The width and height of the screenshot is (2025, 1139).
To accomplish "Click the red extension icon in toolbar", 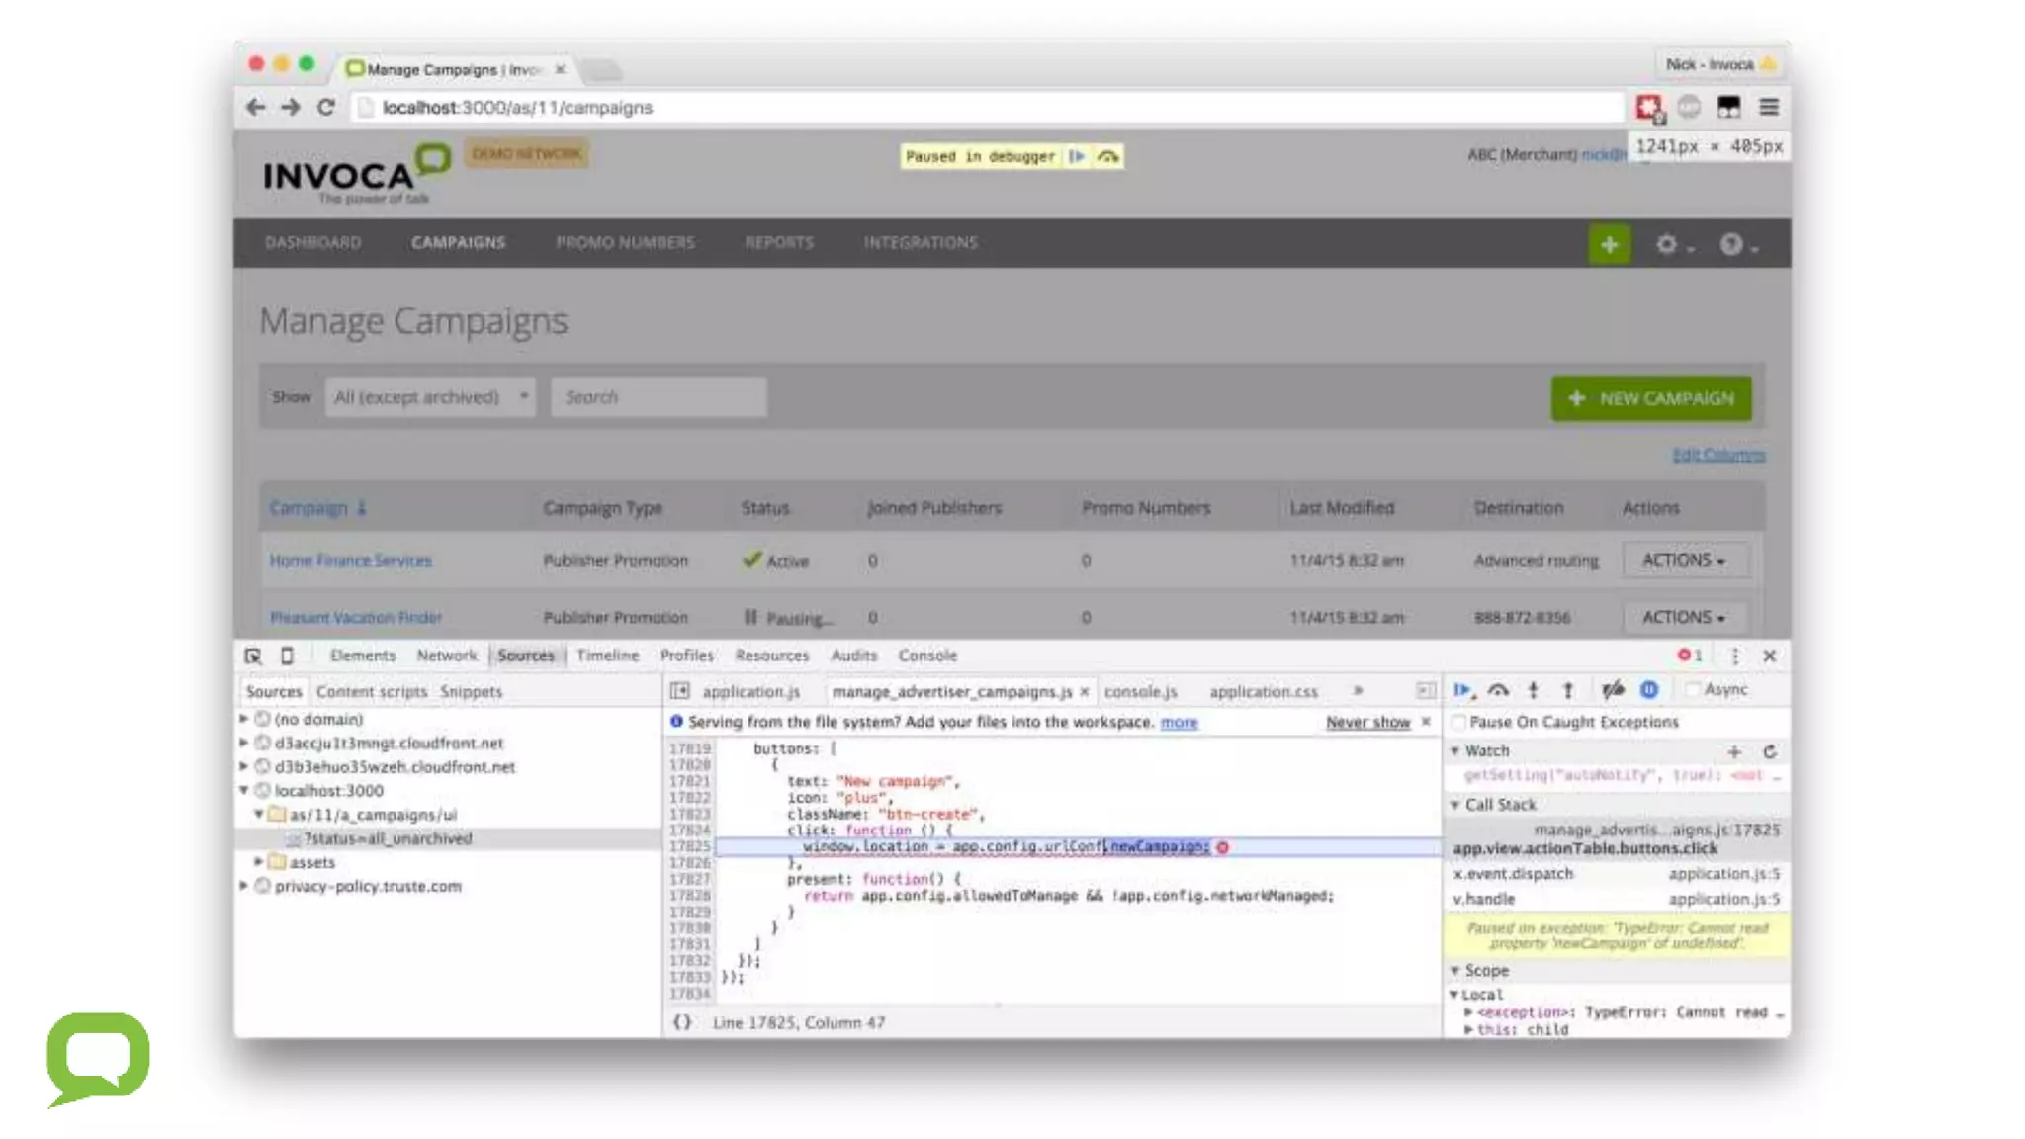I will point(1648,107).
